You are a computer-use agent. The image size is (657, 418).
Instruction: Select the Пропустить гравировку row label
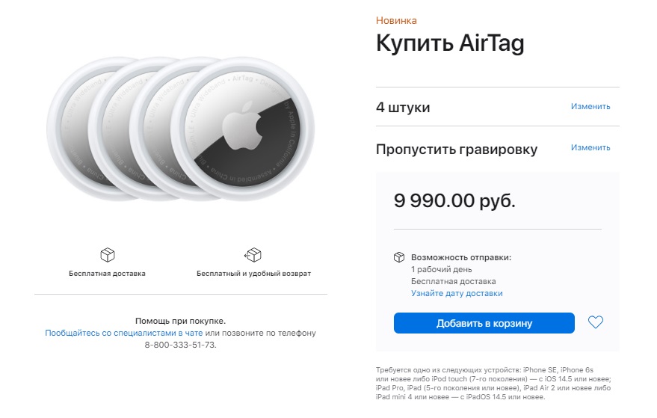tap(456, 149)
